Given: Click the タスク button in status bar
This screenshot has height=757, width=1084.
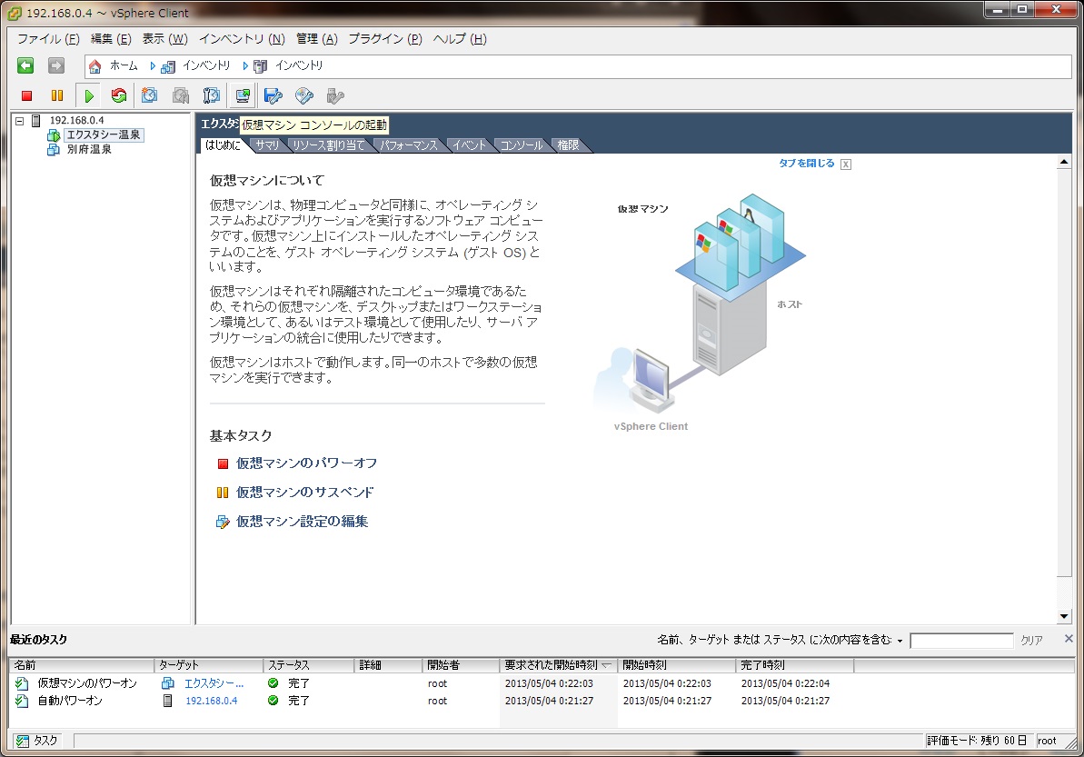Looking at the screenshot, I should point(37,741).
